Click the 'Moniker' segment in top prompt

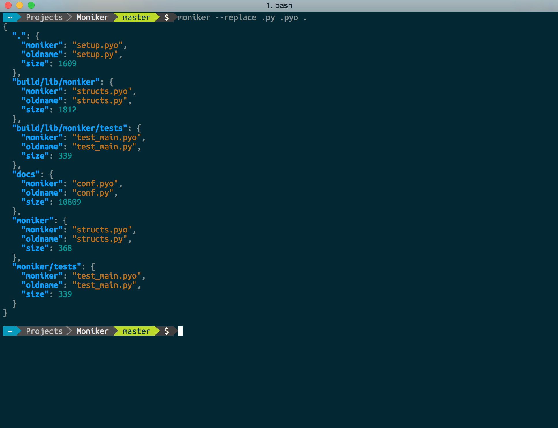click(x=93, y=17)
